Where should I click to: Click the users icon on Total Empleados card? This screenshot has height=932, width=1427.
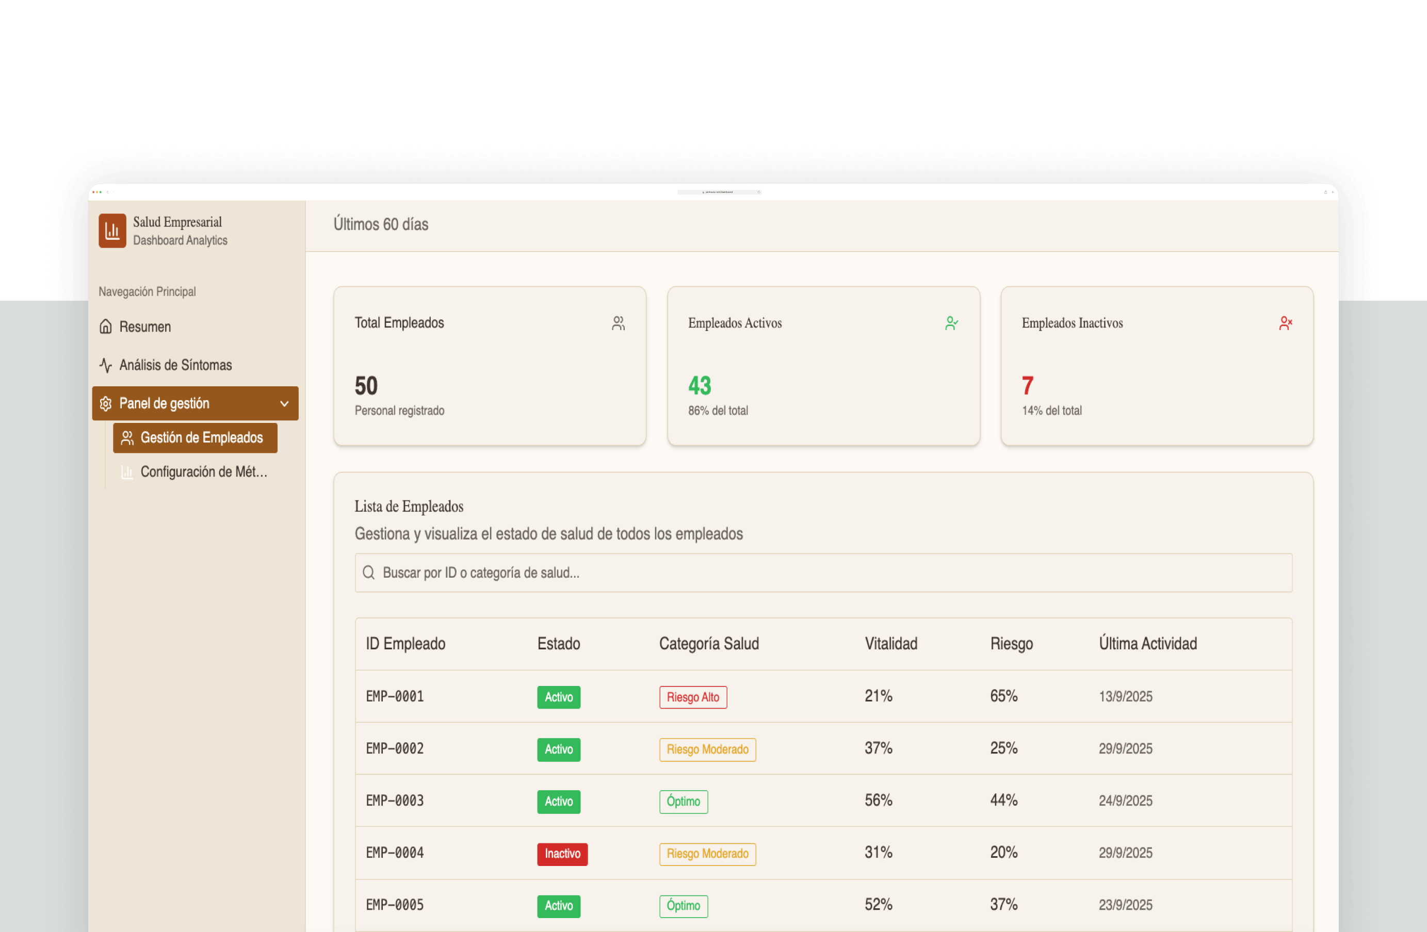618,323
